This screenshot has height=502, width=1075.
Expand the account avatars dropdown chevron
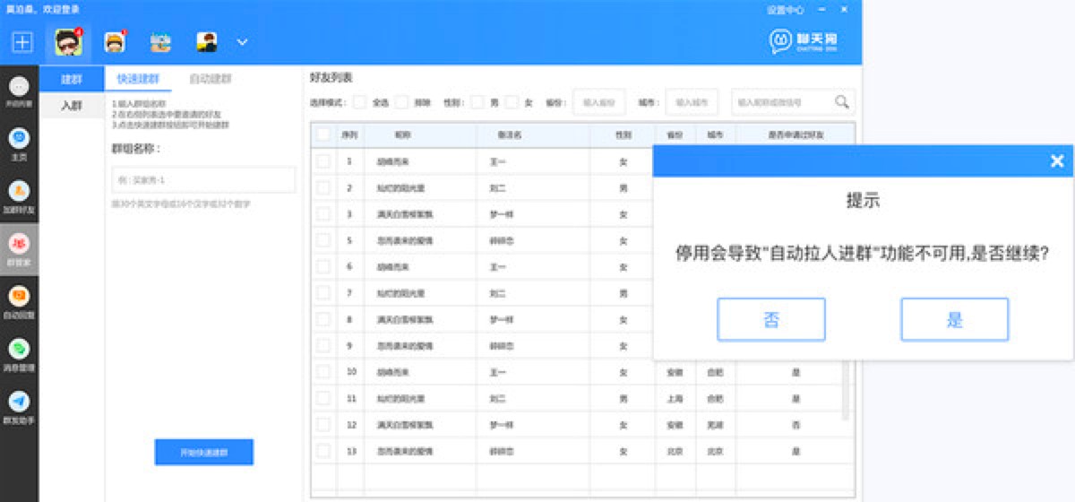pos(242,42)
